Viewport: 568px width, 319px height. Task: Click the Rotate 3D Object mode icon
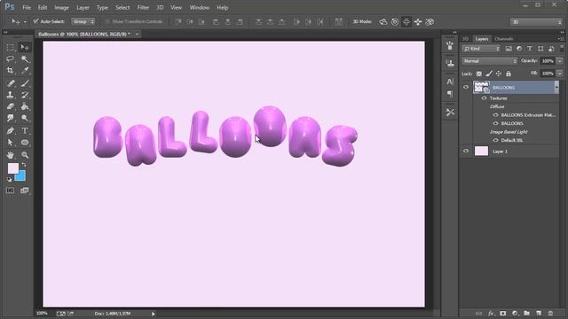(383, 22)
